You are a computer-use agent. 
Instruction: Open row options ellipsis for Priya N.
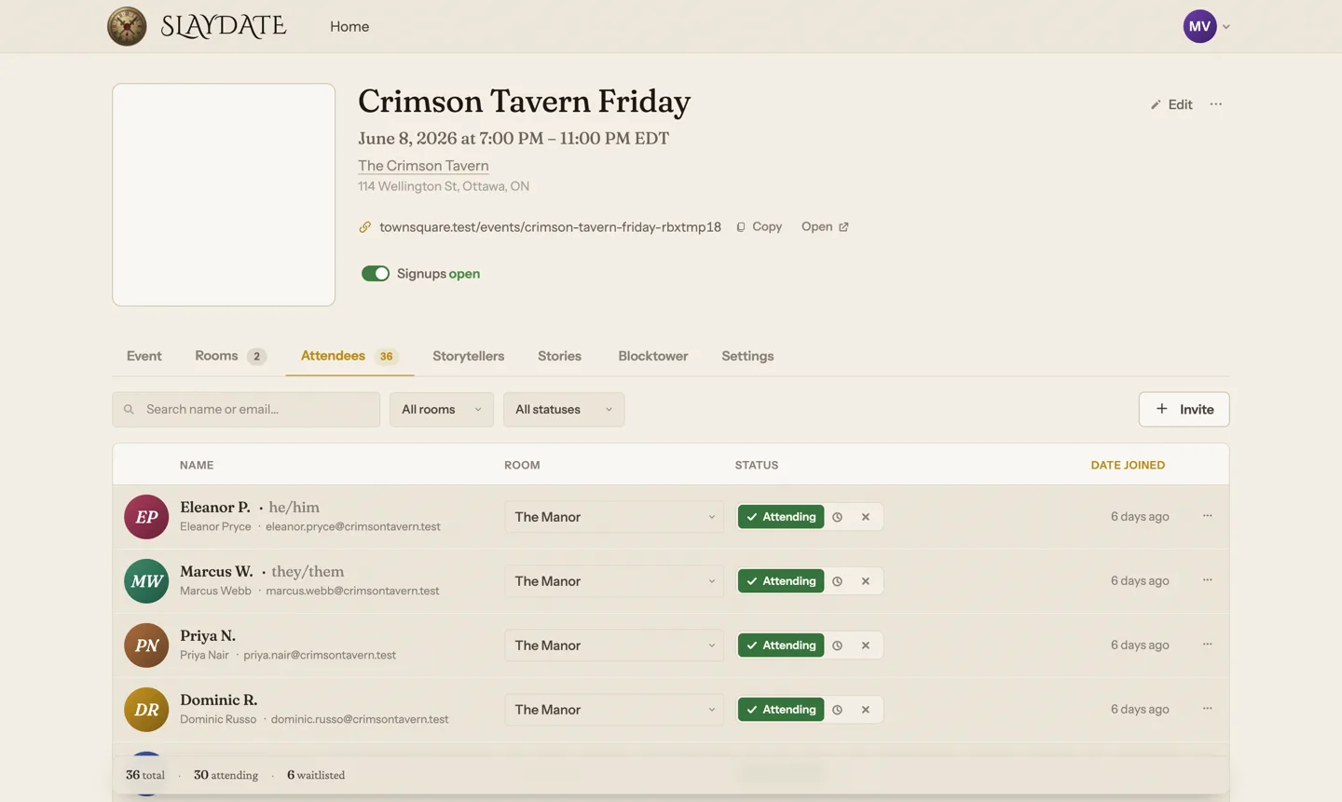(1208, 645)
